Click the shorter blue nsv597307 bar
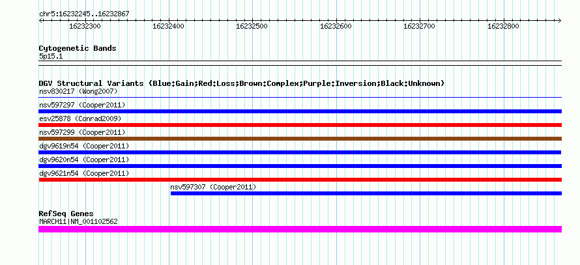The width and height of the screenshot is (580, 265). click(366, 193)
